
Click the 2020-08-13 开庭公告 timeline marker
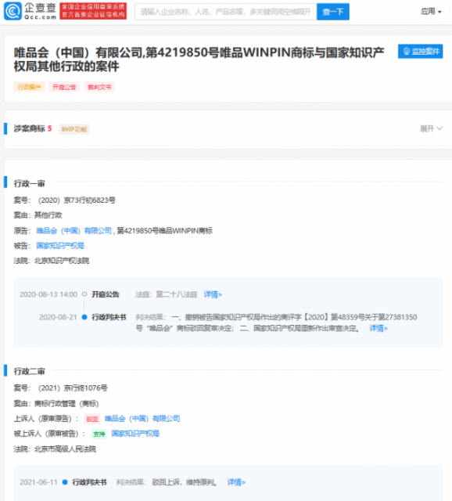[84, 294]
